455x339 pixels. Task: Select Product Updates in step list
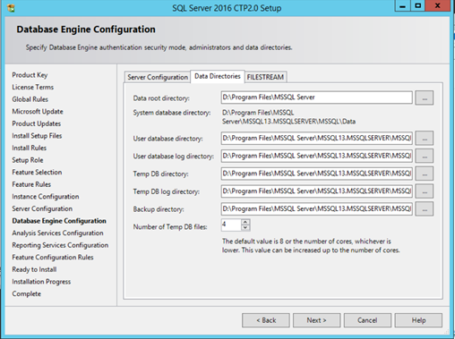[37, 123]
